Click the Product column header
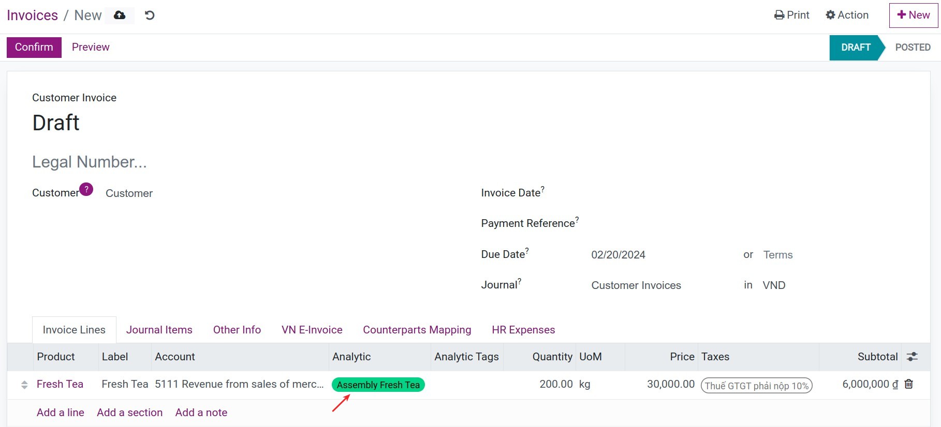Image resolution: width=941 pixels, height=427 pixels. tap(56, 357)
